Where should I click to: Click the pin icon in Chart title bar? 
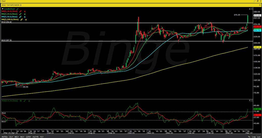click(x=255, y=1)
